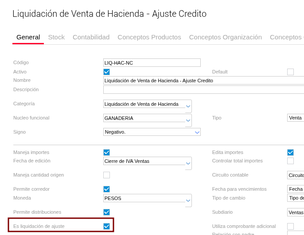Expand the Categoría dropdown arrow

click(x=188, y=106)
